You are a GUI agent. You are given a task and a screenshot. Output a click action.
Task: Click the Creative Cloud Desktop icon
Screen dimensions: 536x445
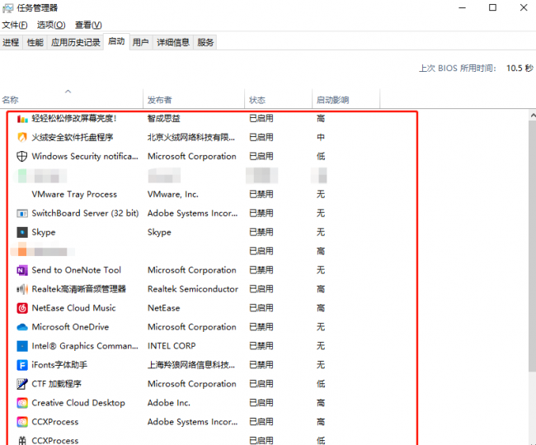tap(22, 403)
